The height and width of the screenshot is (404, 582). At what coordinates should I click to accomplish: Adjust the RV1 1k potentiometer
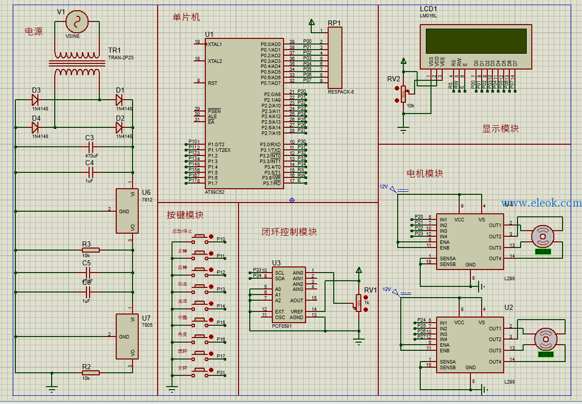pos(358,303)
